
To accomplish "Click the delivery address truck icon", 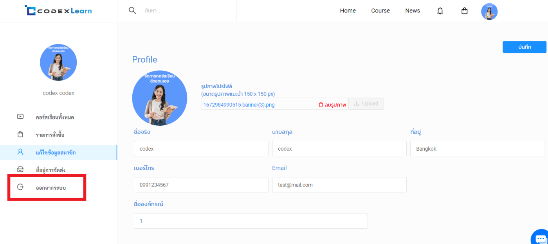I will [20, 170].
